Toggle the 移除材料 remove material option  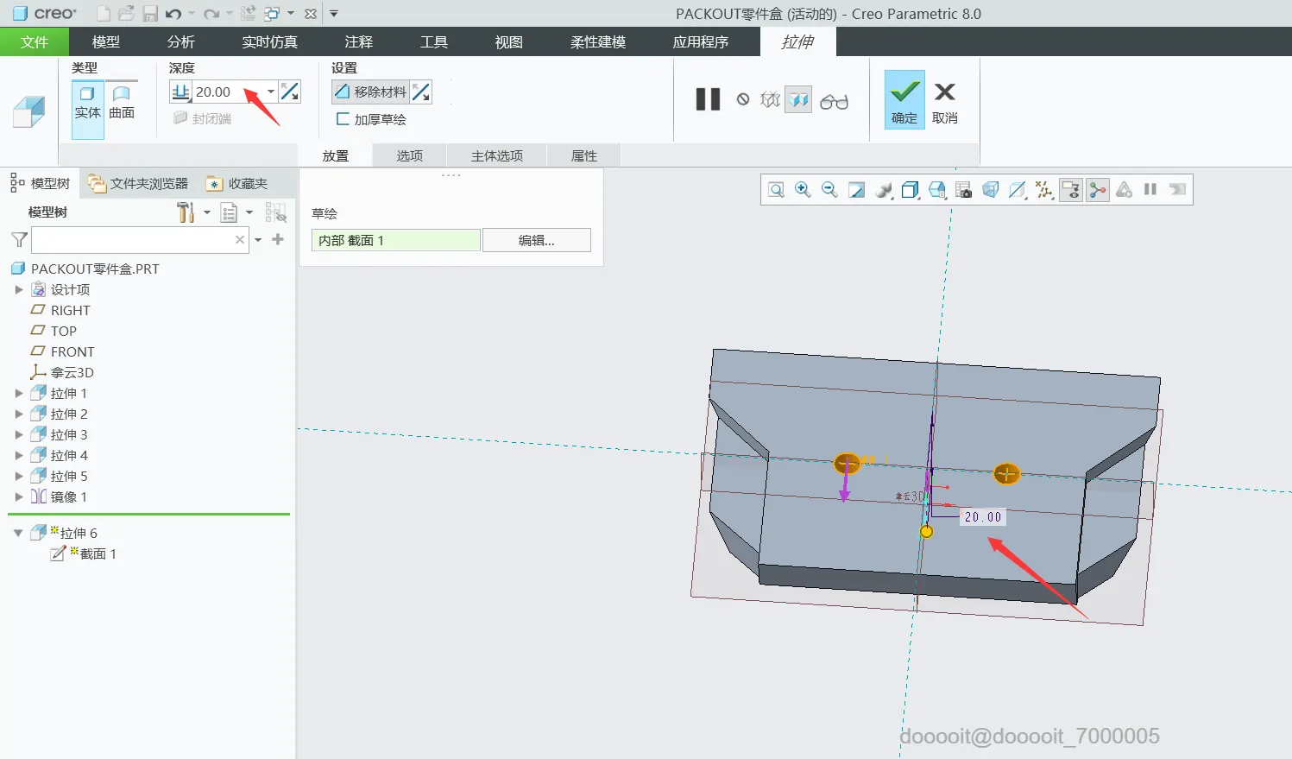point(371,92)
